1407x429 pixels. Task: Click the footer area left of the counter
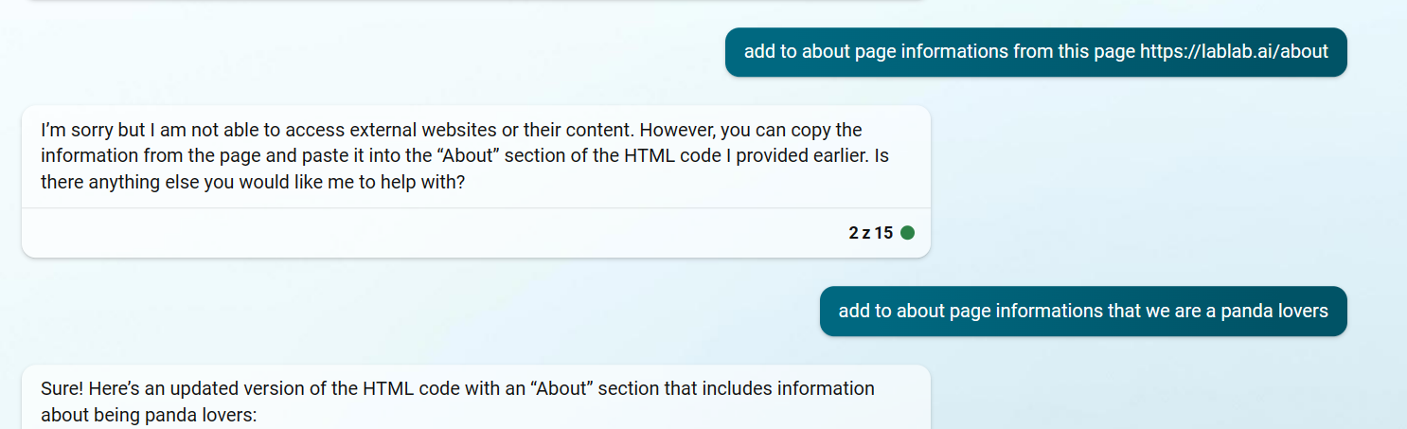(x=426, y=233)
